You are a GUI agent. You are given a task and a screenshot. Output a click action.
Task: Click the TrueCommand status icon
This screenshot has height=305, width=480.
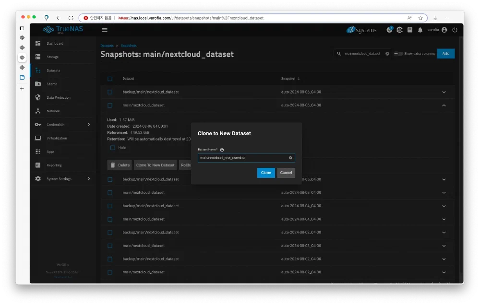pos(399,30)
